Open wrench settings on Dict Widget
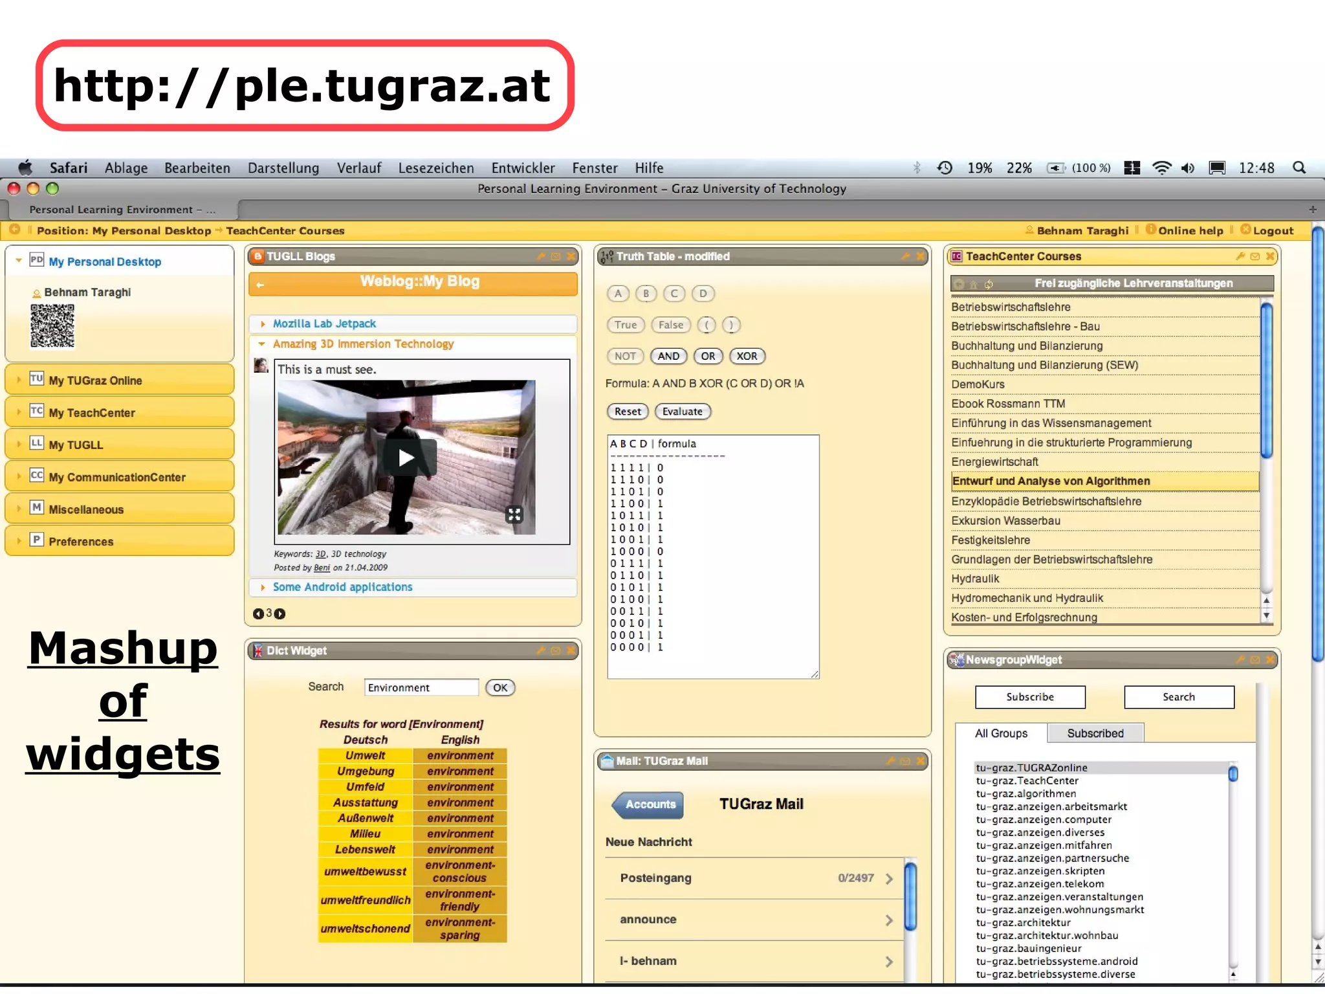The image size is (1325, 994). (541, 650)
